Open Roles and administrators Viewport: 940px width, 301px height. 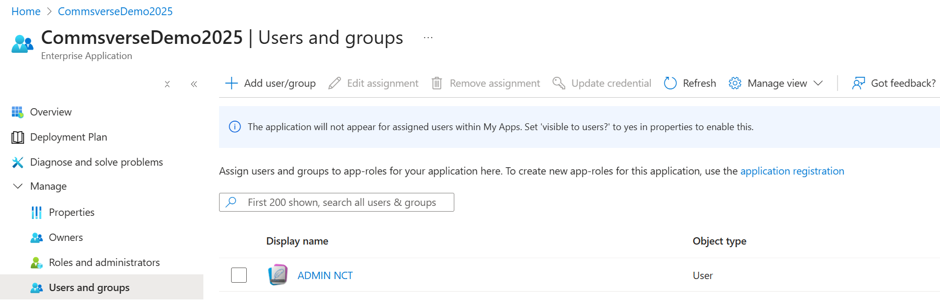point(105,262)
